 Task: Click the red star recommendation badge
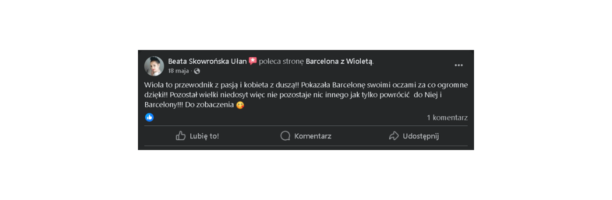point(253,61)
